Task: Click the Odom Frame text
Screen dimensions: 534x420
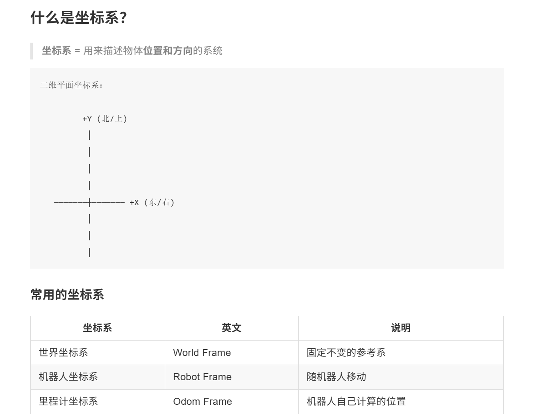Action: [x=202, y=402]
